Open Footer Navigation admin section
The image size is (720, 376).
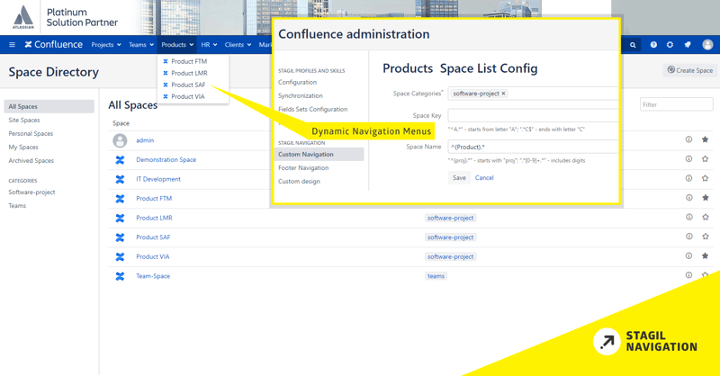pos(303,168)
